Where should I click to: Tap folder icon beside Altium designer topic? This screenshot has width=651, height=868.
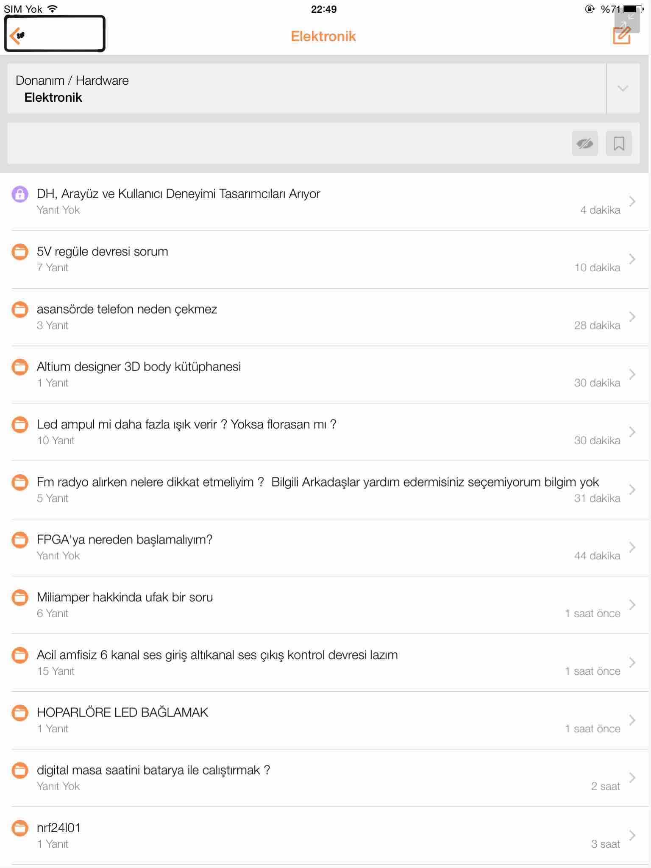click(x=19, y=367)
